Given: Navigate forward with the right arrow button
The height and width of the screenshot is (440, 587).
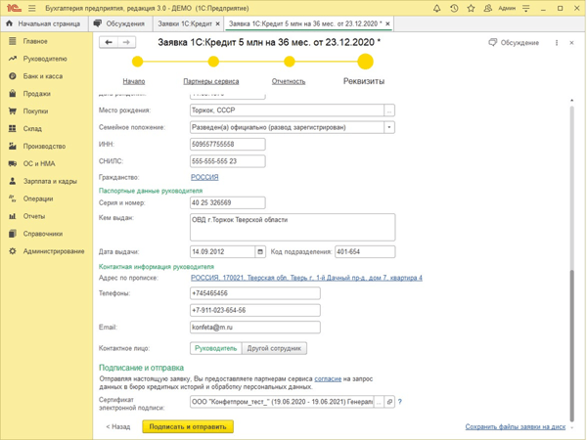Looking at the screenshot, I should pyautogui.click(x=126, y=43).
